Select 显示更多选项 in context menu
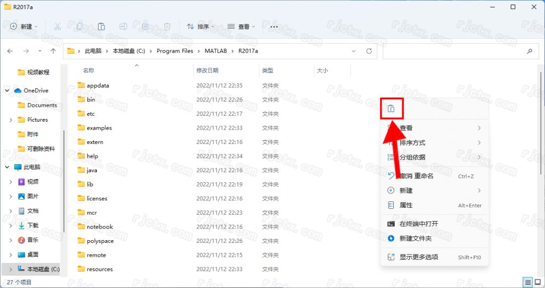 coord(419,257)
